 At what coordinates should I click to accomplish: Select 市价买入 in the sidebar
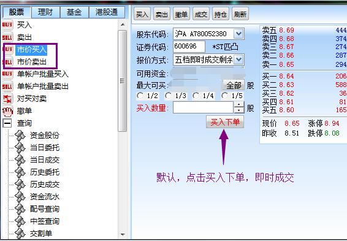coord(32,50)
